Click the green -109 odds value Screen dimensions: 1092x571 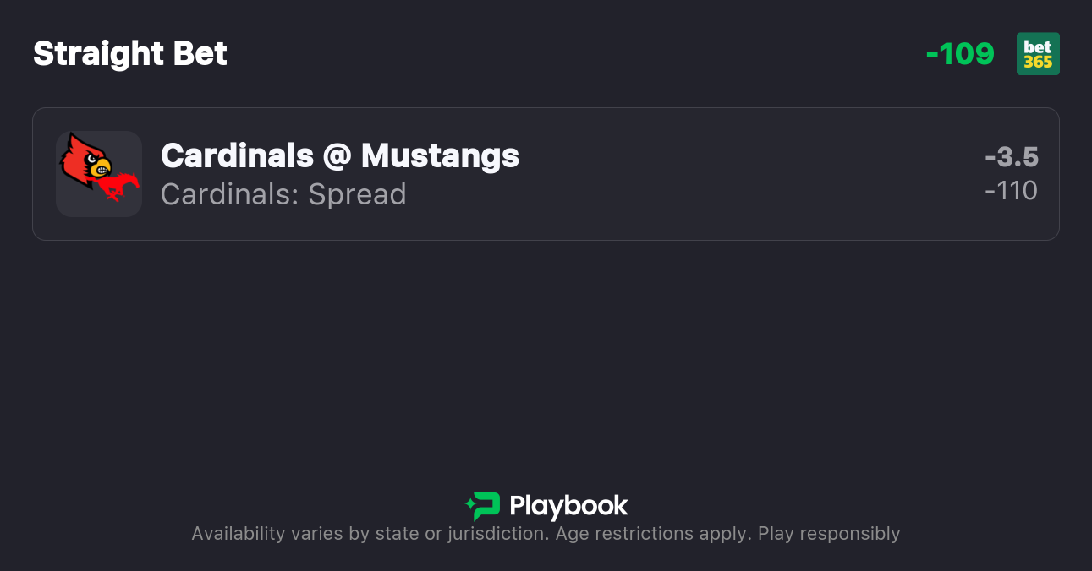961,53
